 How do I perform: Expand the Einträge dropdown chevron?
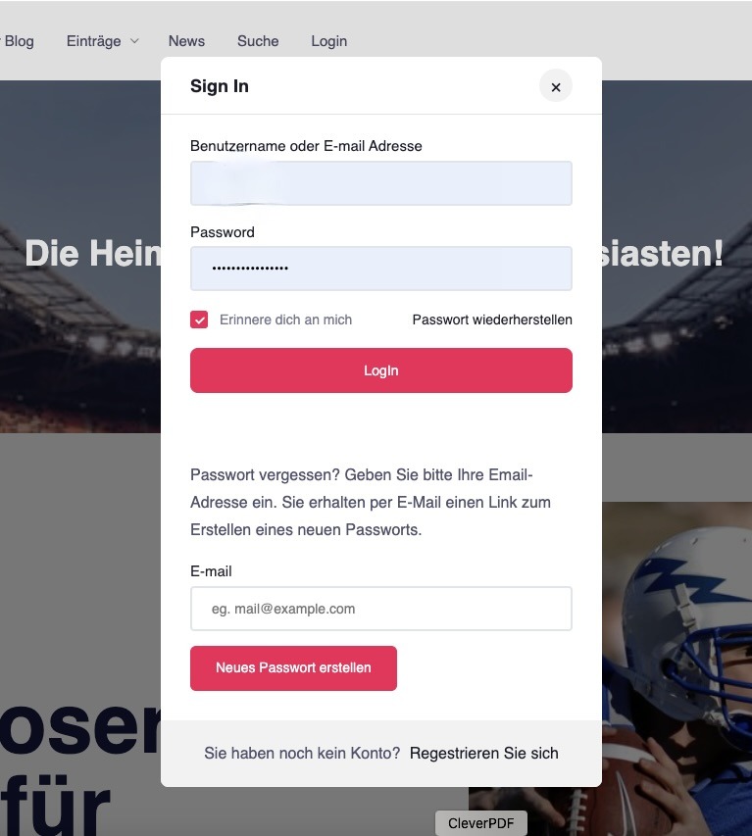pyautogui.click(x=134, y=41)
